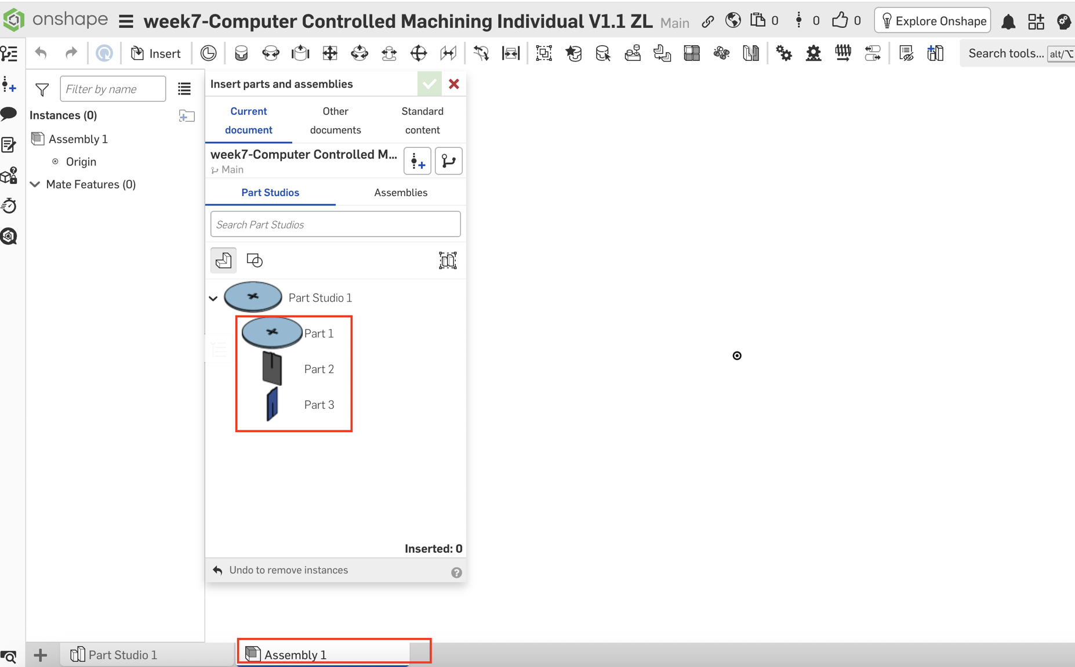
Task: Collapse the Part Studio 1 list
Action: tap(213, 298)
